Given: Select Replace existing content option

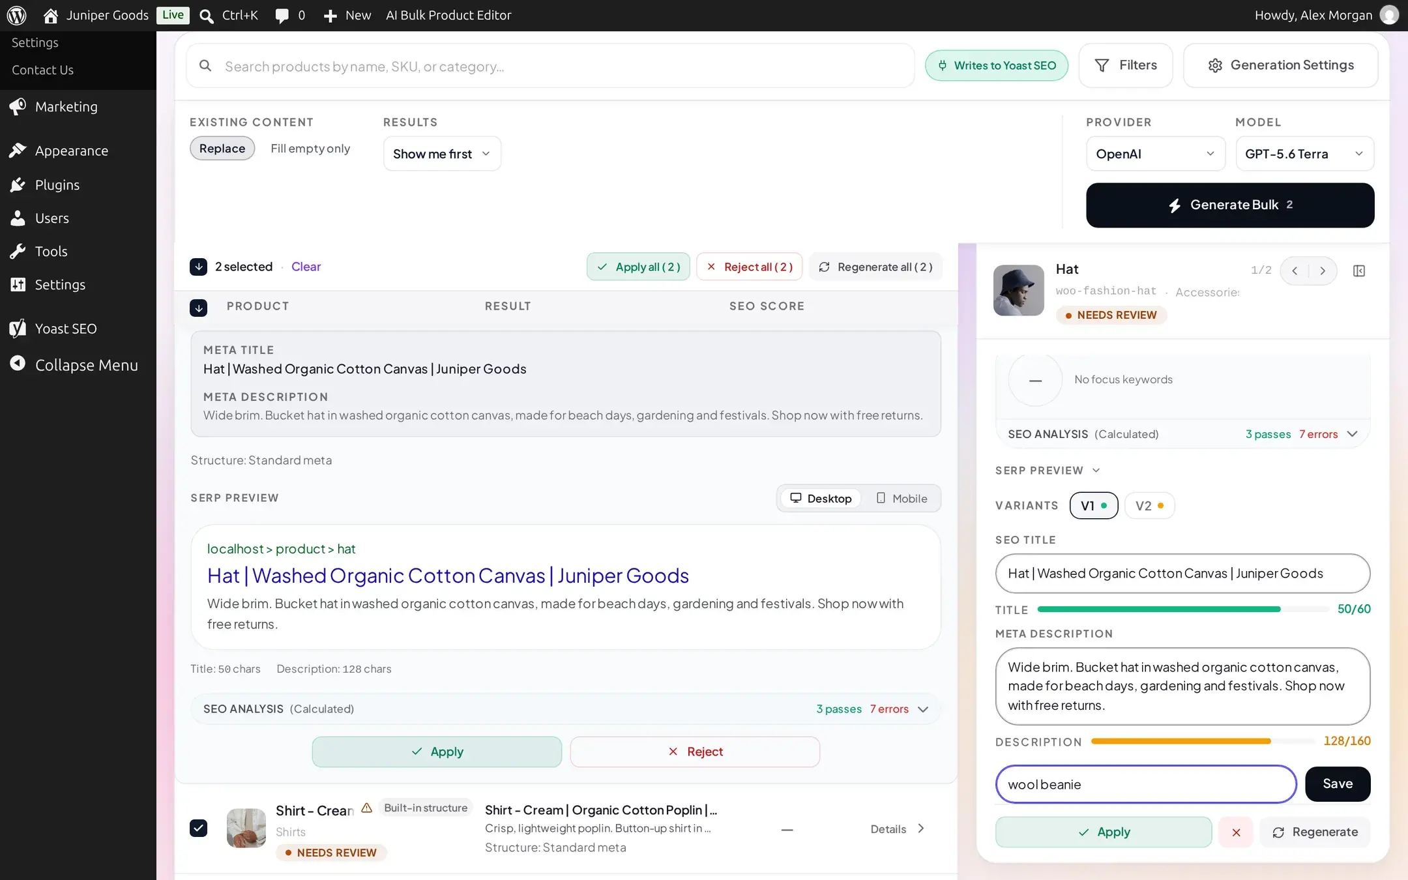Looking at the screenshot, I should [x=222, y=148].
